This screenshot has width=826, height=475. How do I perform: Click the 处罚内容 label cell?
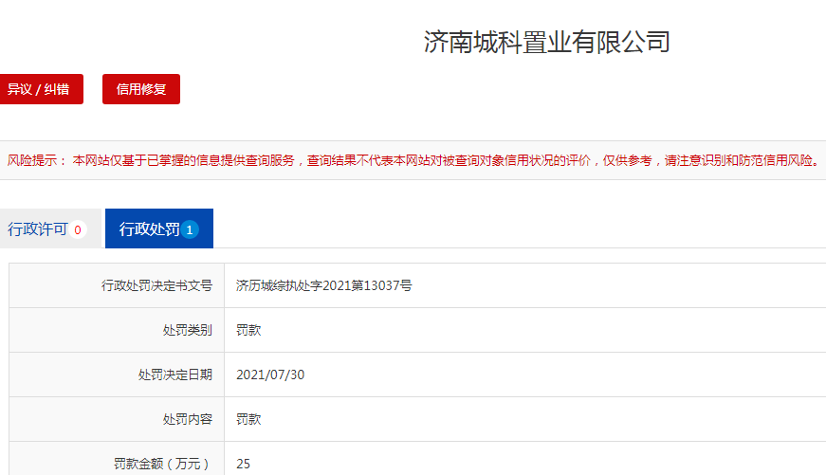coord(117,419)
